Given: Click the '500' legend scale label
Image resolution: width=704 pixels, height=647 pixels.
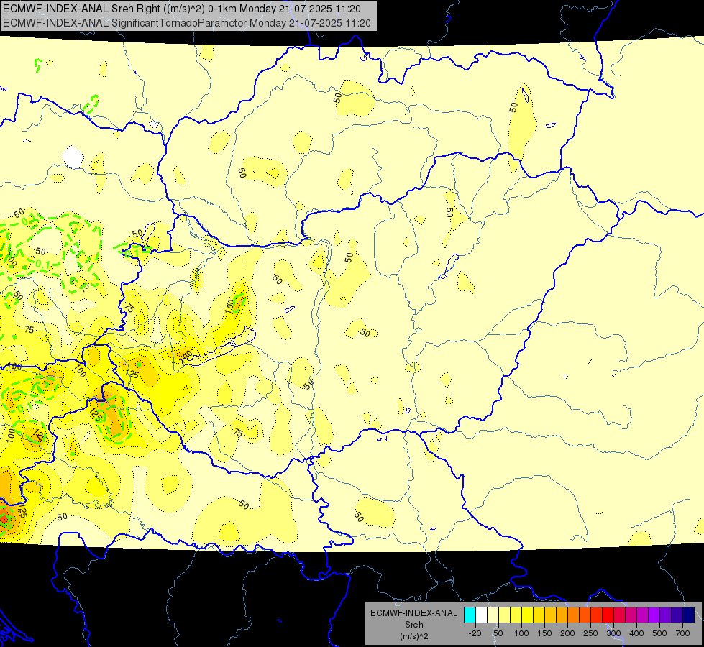Looking at the screenshot, I should (x=659, y=633).
